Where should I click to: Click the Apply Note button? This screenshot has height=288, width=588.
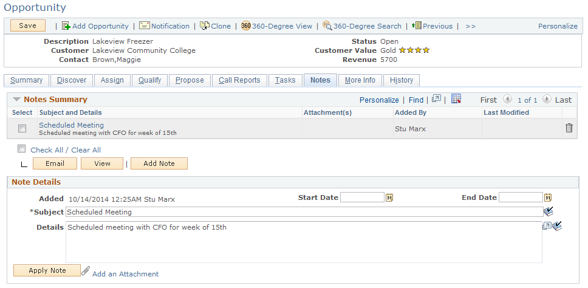(x=47, y=270)
